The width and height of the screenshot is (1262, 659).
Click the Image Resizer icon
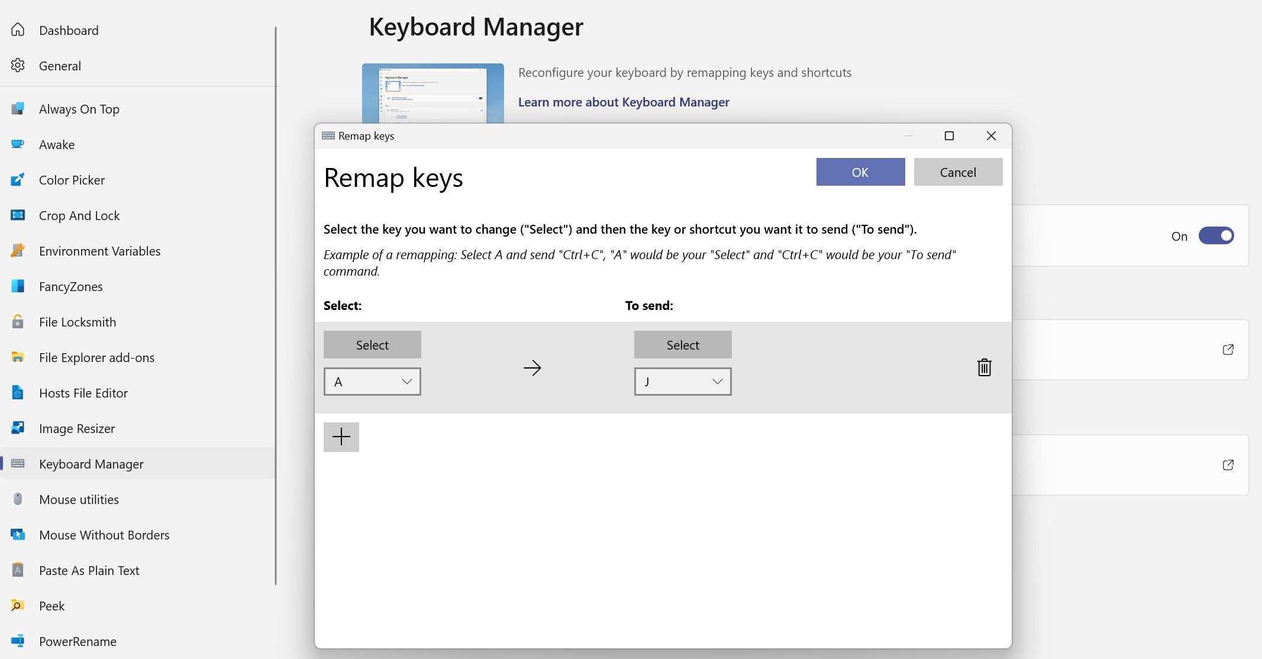[18, 428]
